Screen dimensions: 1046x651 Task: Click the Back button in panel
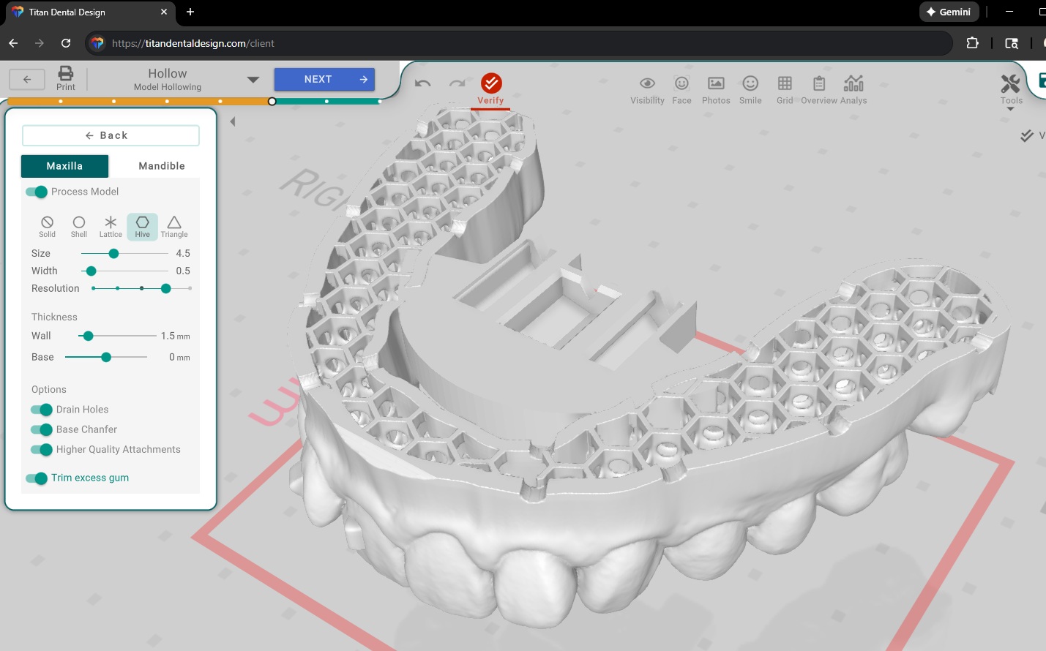[111, 135]
